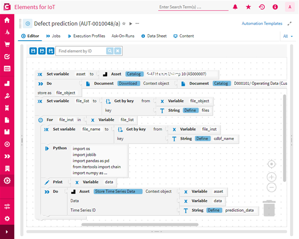Expand the sidebar with the bottom arrow
Screen dimensions: 299x239
(7, 232)
